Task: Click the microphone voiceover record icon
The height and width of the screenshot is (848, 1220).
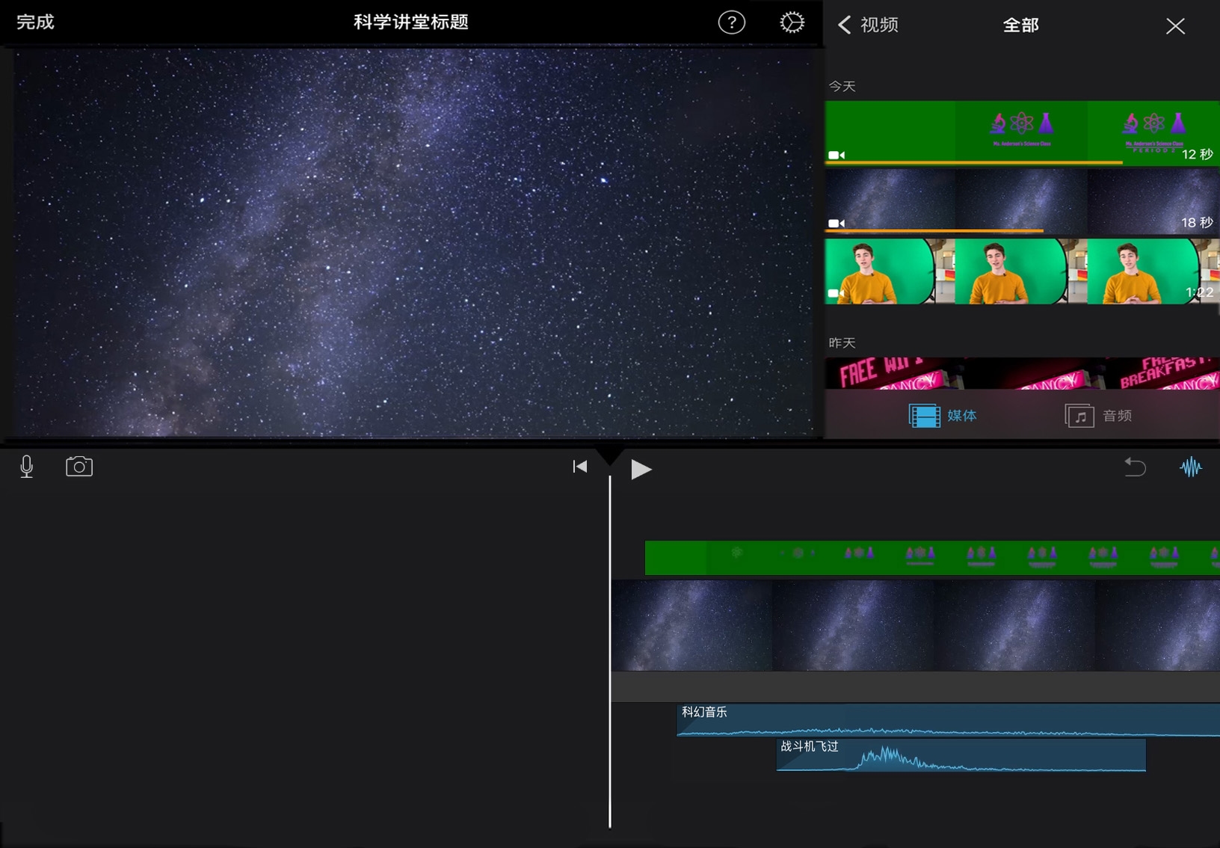Action: [27, 467]
